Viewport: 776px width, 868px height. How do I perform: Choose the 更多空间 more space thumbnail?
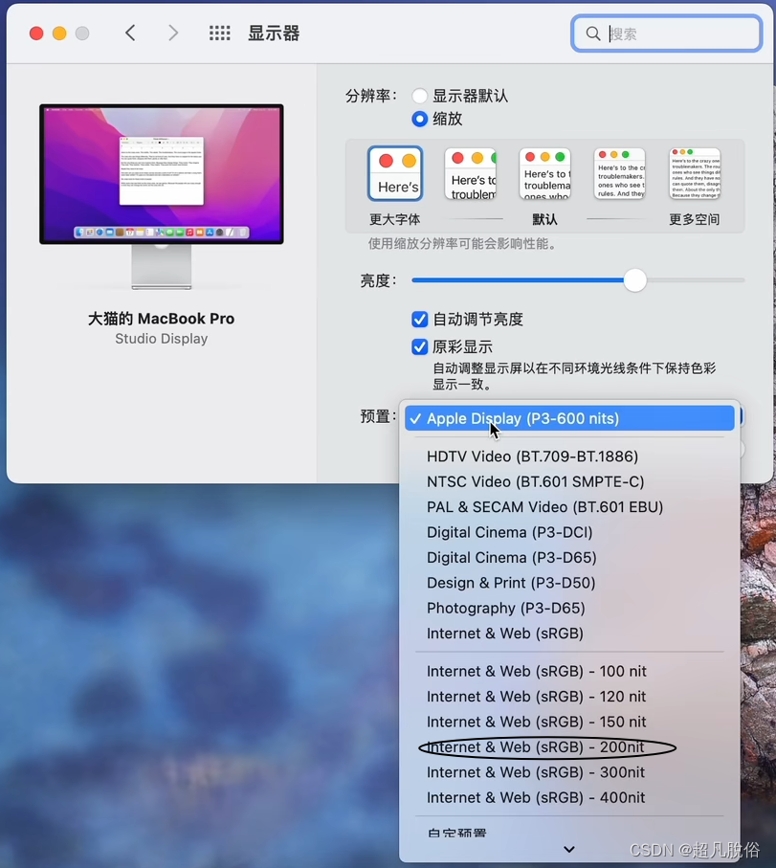(x=695, y=174)
